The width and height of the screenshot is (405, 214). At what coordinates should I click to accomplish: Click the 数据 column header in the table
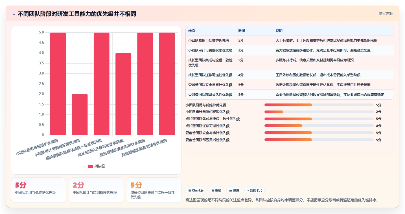tap(242, 31)
